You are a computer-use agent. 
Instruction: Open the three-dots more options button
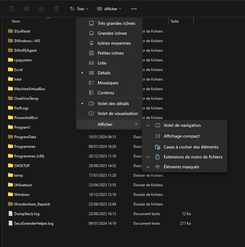(x=134, y=9)
